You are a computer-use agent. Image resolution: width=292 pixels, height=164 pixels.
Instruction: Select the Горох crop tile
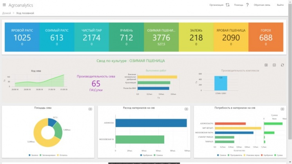[266, 37]
